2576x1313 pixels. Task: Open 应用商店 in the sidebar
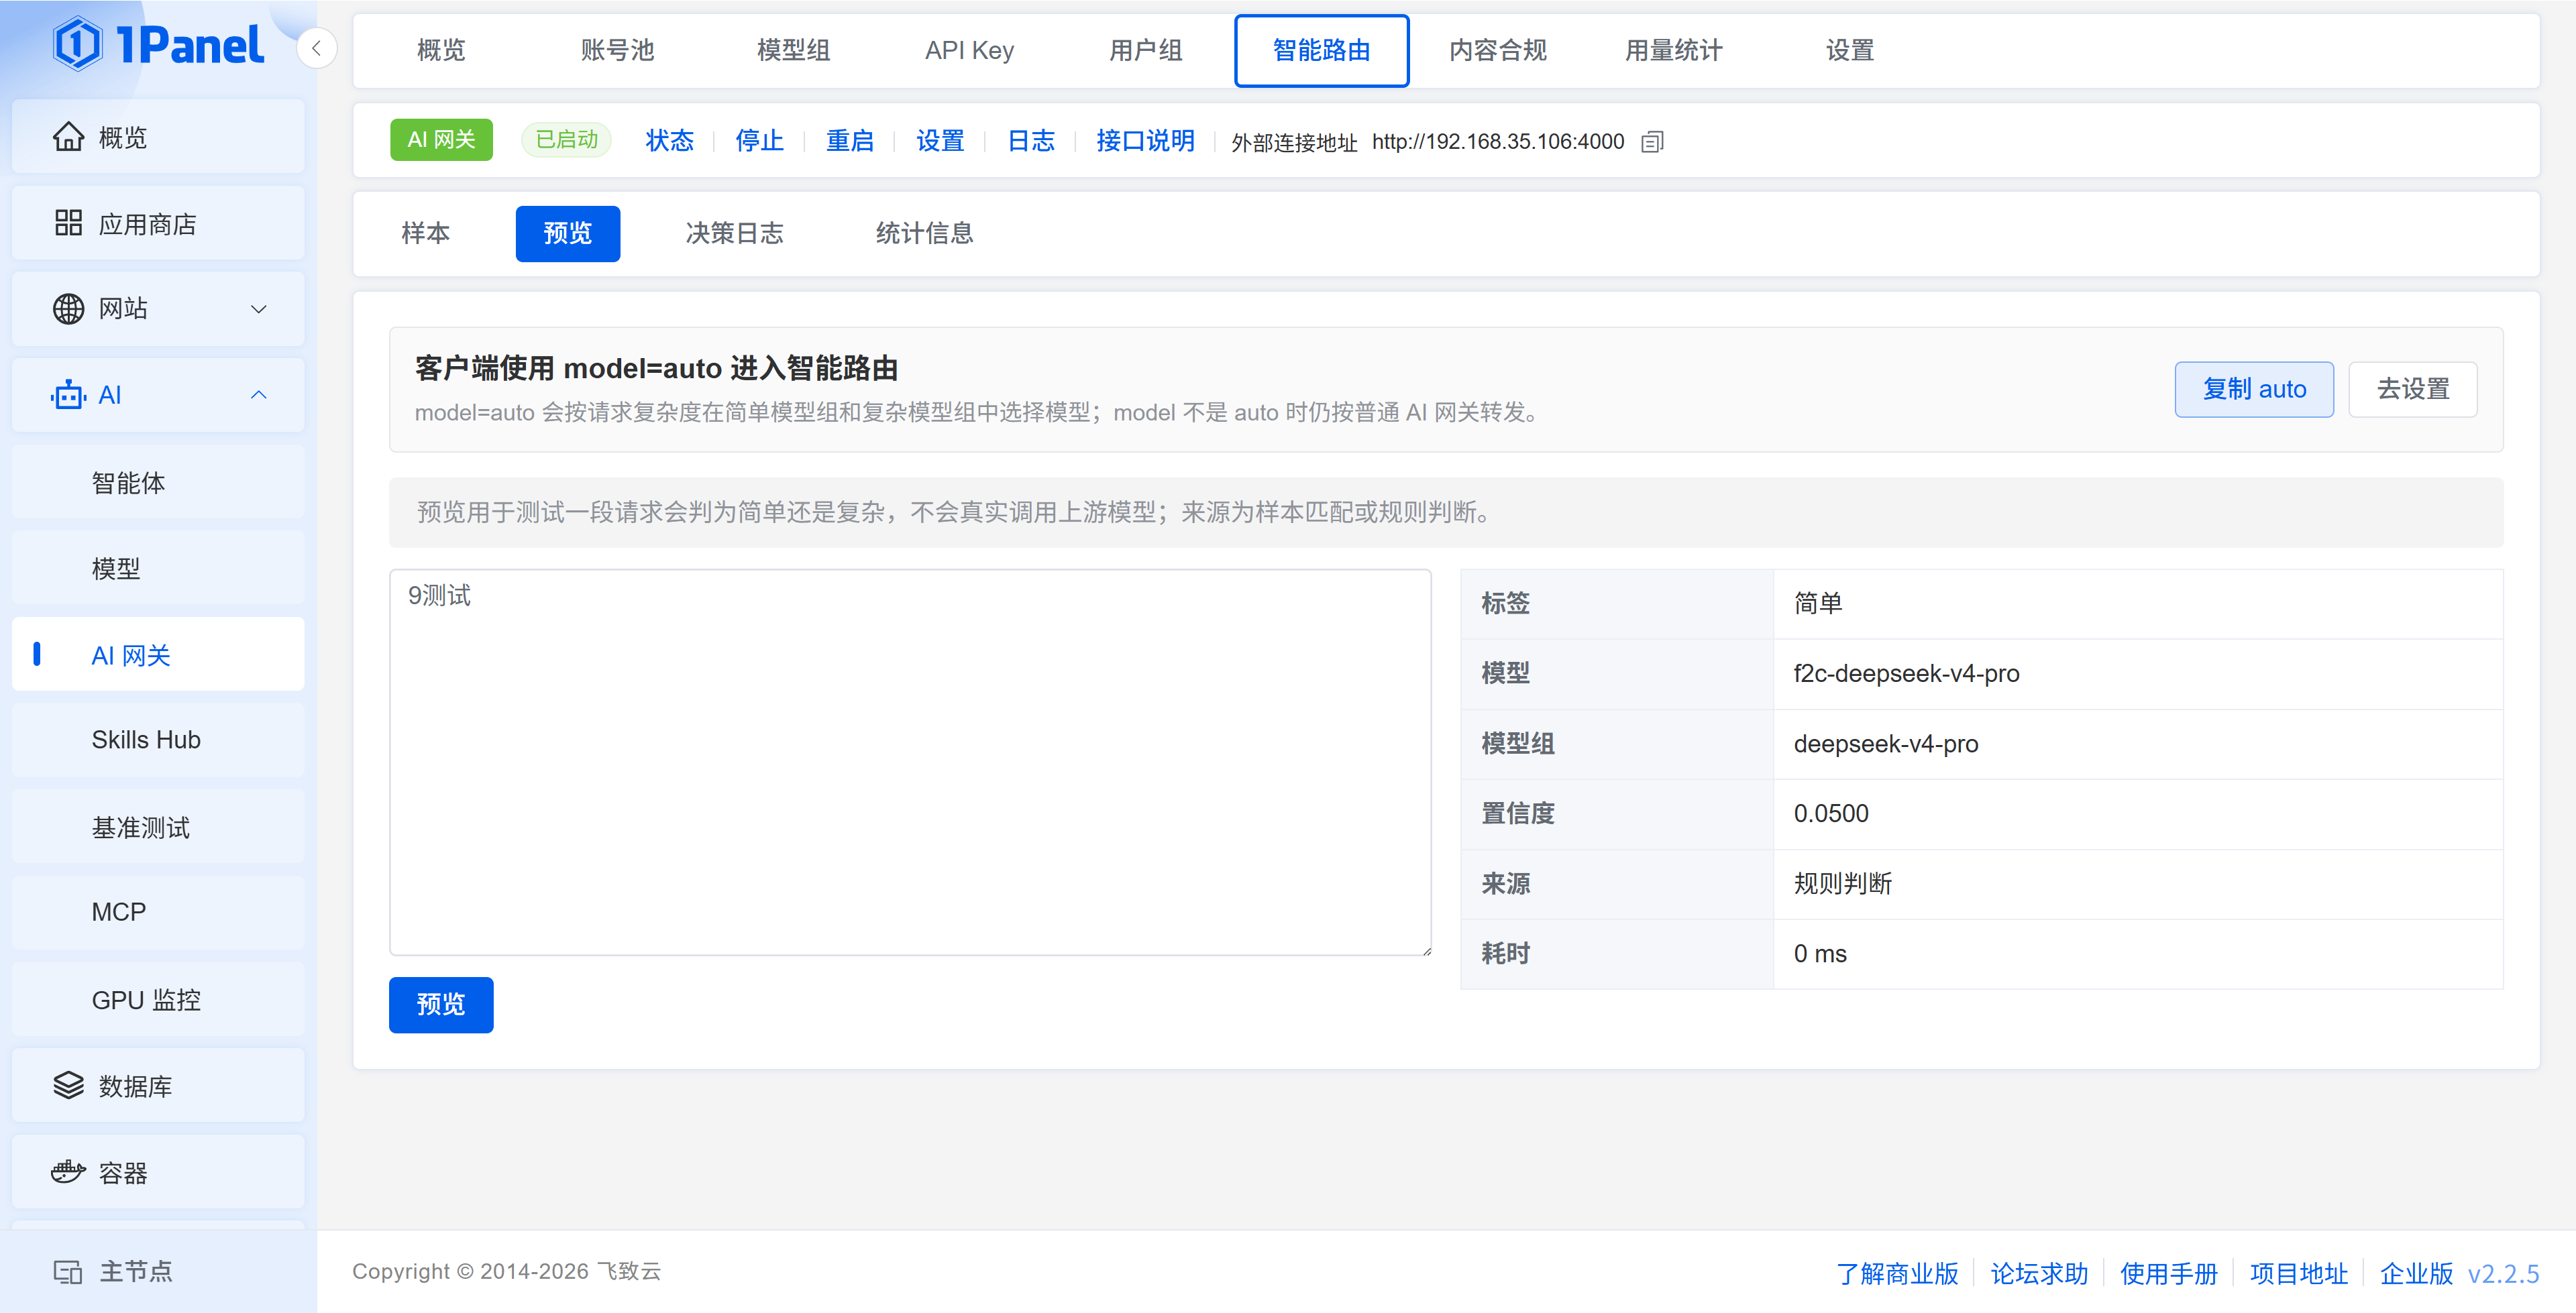click(x=158, y=223)
